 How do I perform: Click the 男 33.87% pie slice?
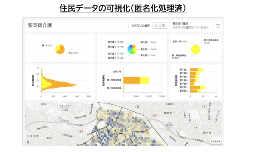tap(57, 48)
